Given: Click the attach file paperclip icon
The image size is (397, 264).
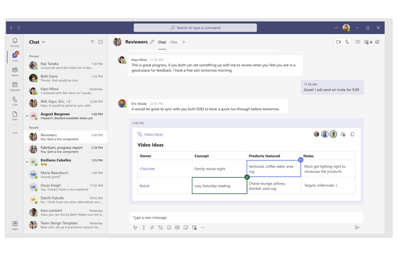Looking at the screenshot, I should 152,227.
